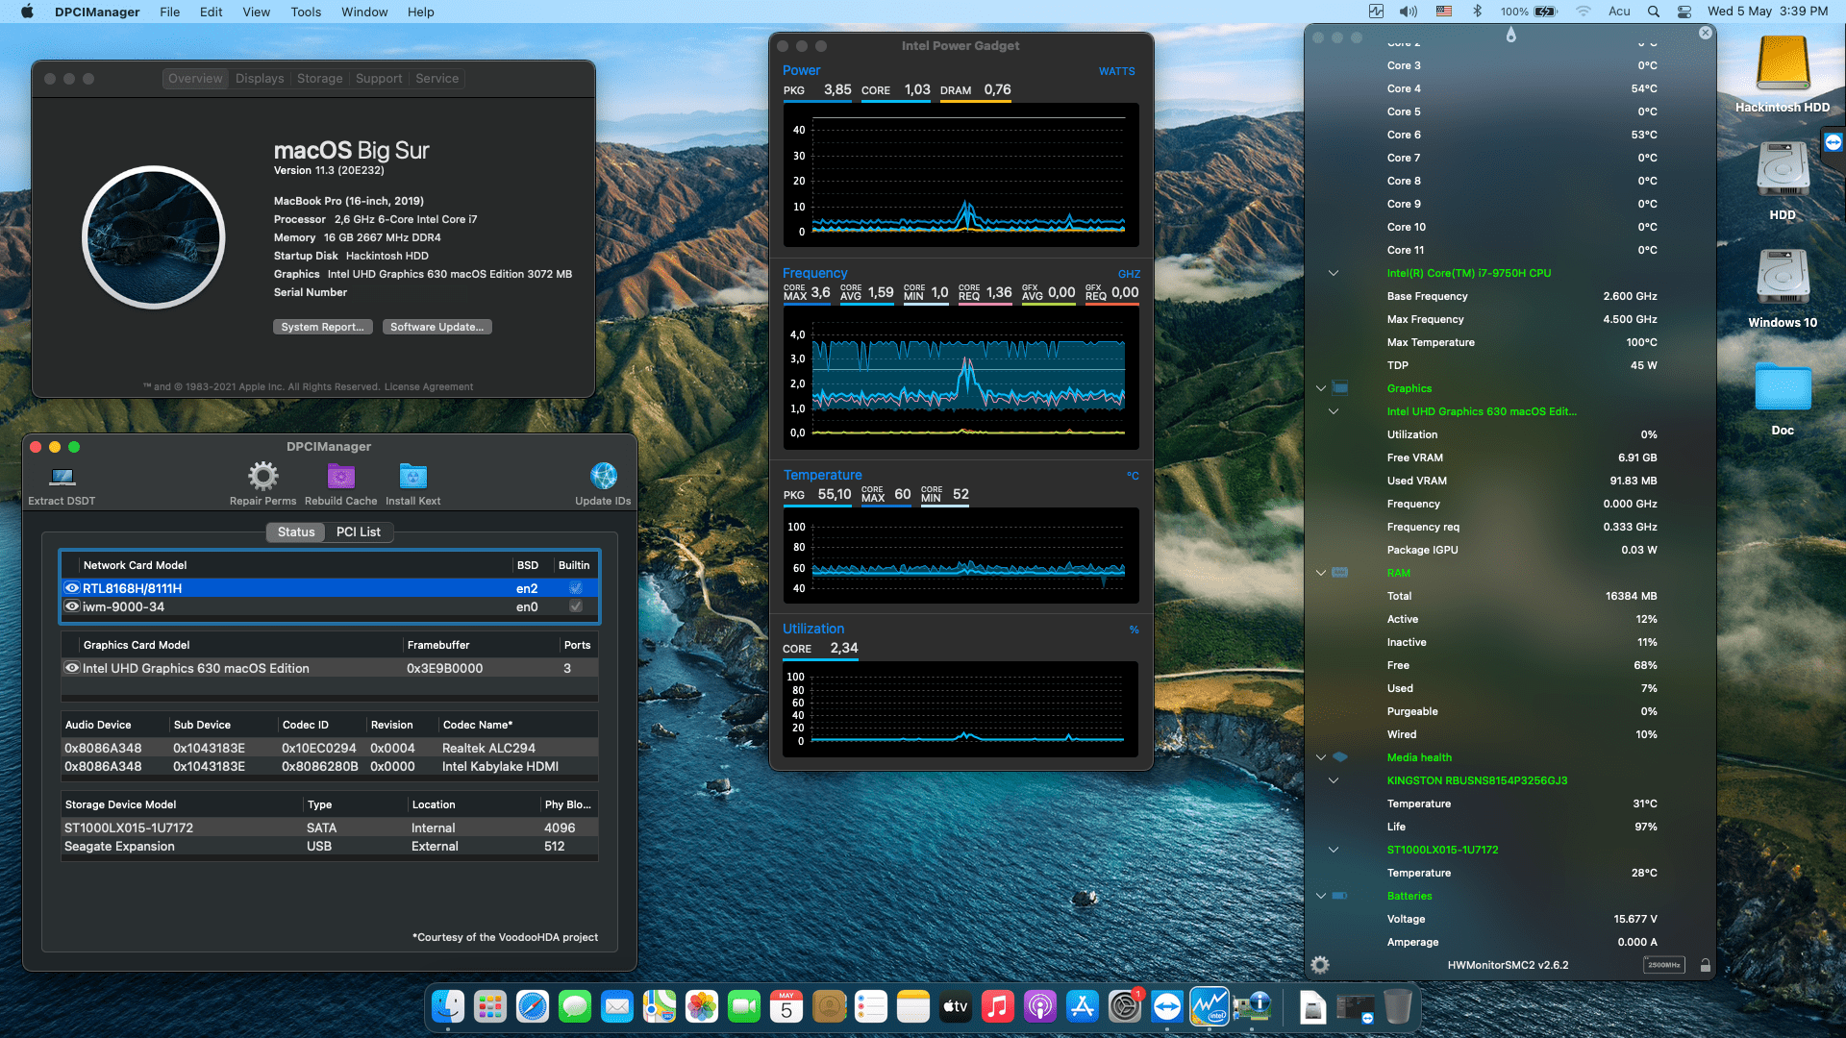Collapse the Media health section
This screenshot has width=1846, height=1038.
[x=1321, y=757]
